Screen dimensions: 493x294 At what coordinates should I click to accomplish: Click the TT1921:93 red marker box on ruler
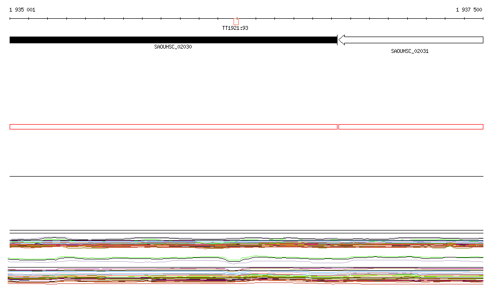pyautogui.click(x=236, y=21)
